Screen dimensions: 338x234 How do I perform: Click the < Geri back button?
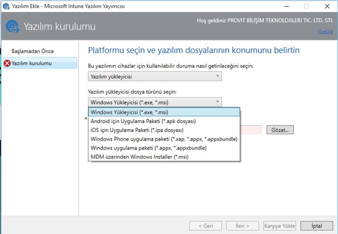pos(205,226)
